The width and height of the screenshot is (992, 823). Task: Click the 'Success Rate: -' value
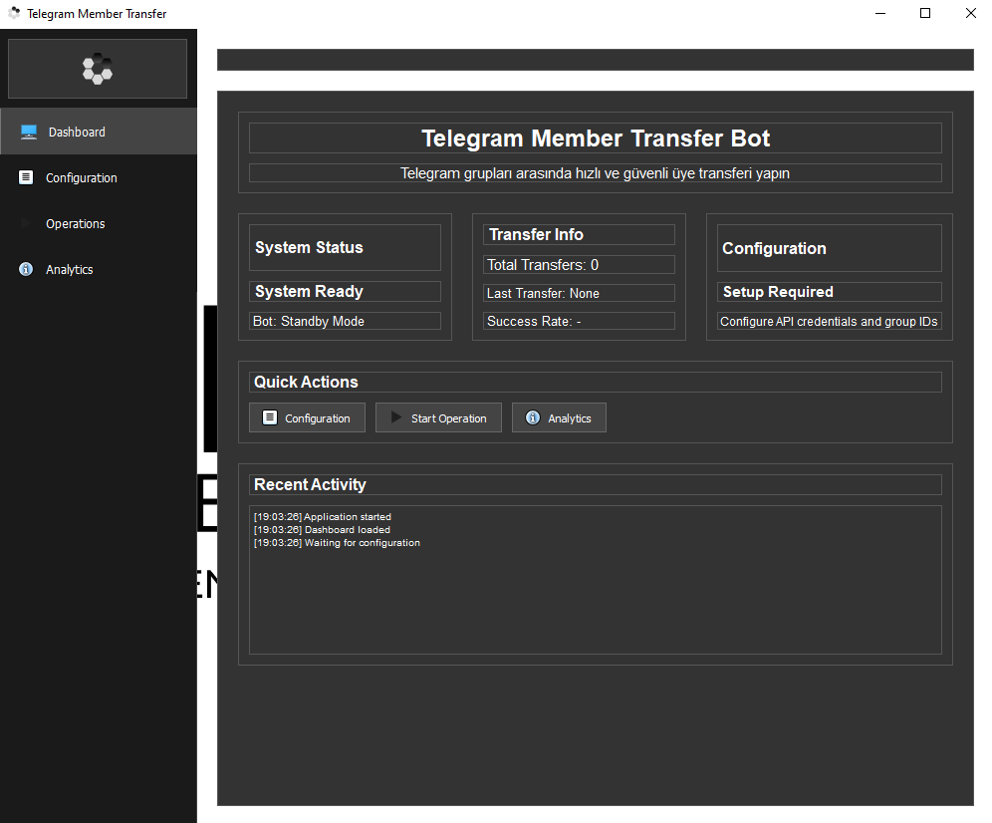[x=534, y=321]
